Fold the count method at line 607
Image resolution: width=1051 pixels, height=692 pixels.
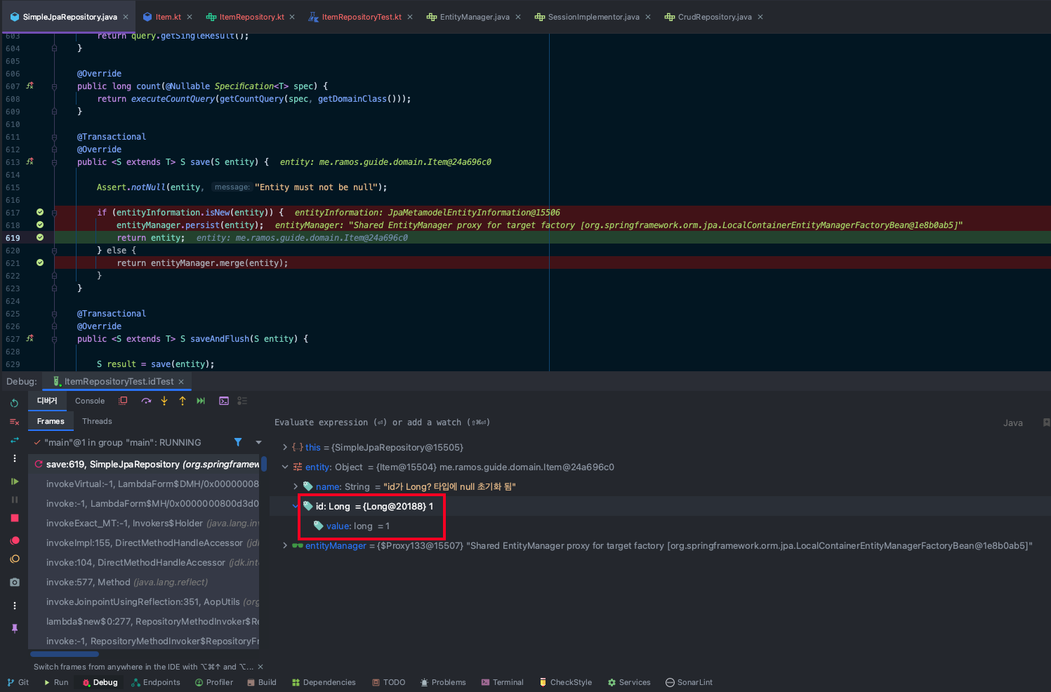tap(54, 86)
